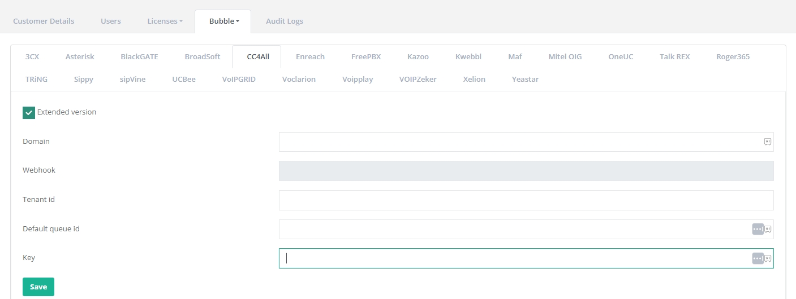The width and height of the screenshot is (796, 299).
Task: Click the disabled Webhook field
Action: [x=526, y=171]
